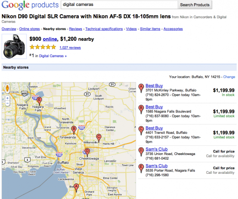Click list marker A beside Best Buy McKinley
238x199 pixels.
141,88
